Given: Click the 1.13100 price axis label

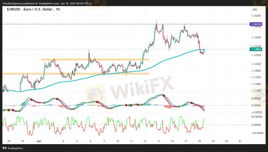Looking at the screenshot, I should 256,91.
